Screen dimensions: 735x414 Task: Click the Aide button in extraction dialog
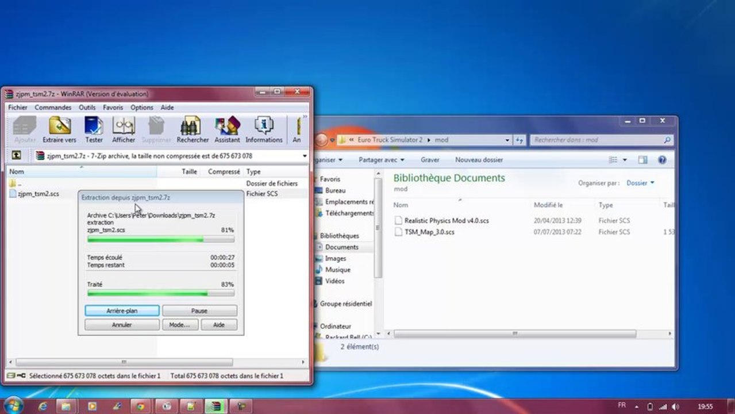click(x=219, y=325)
